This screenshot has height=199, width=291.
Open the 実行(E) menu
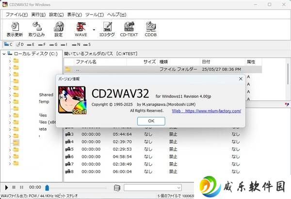[x=38, y=14]
